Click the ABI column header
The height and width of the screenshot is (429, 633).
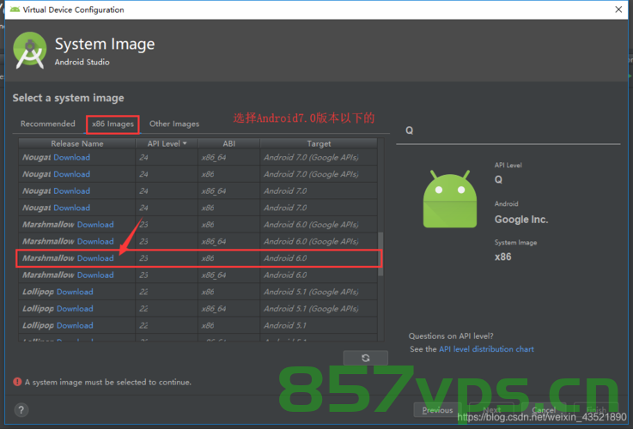229,143
